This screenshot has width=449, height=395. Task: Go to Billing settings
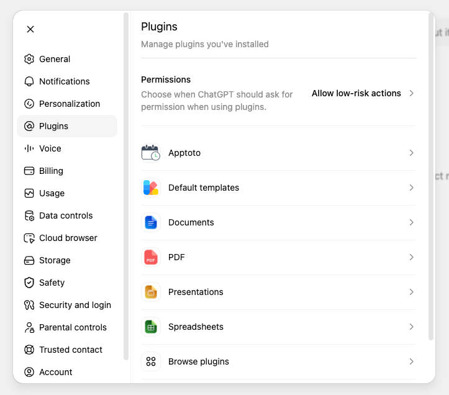67,171
